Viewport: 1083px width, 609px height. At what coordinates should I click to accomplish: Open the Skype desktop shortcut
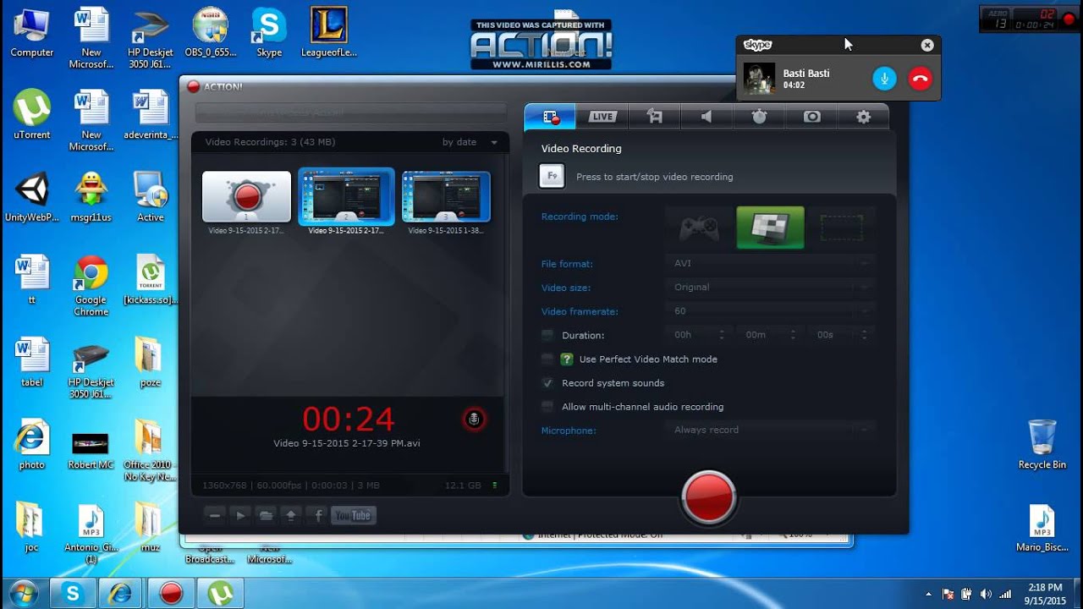pos(269,34)
